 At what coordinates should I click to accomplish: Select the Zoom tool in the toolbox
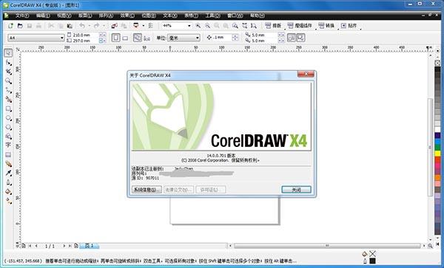[x=8, y=81]
